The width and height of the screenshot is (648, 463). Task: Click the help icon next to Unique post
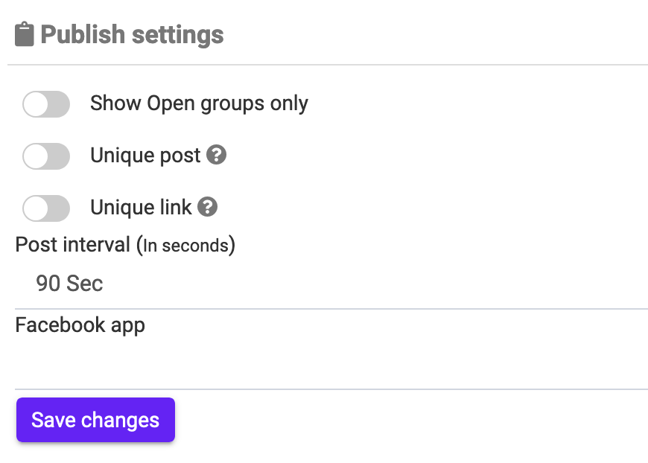tap(216, 155)
